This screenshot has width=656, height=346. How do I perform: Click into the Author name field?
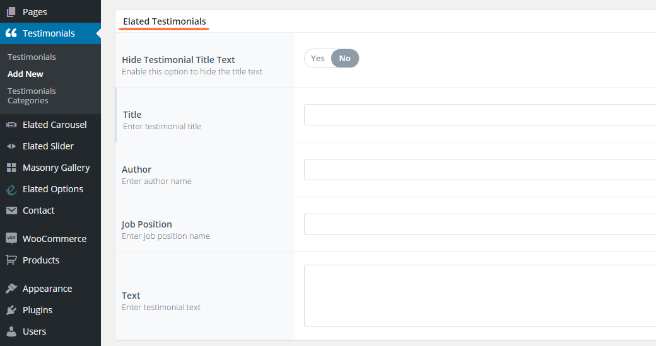coord(479,170)
